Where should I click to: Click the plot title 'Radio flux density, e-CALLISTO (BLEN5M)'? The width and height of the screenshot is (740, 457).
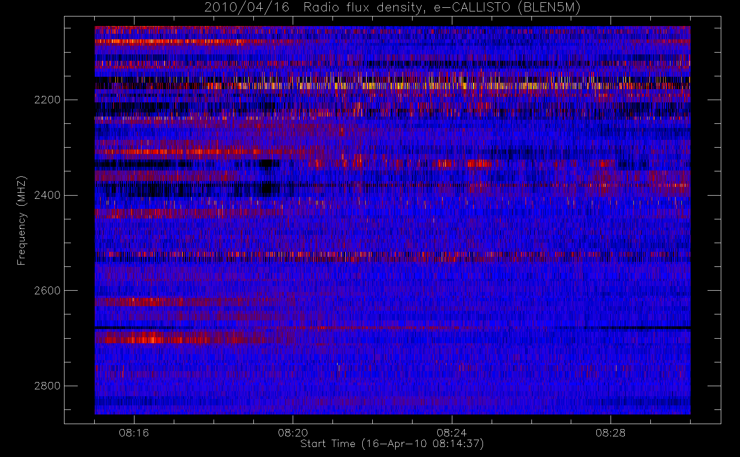(x=442, y=8)
